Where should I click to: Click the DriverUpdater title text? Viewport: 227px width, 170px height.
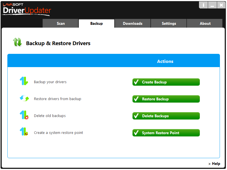[x=27, y=11]
